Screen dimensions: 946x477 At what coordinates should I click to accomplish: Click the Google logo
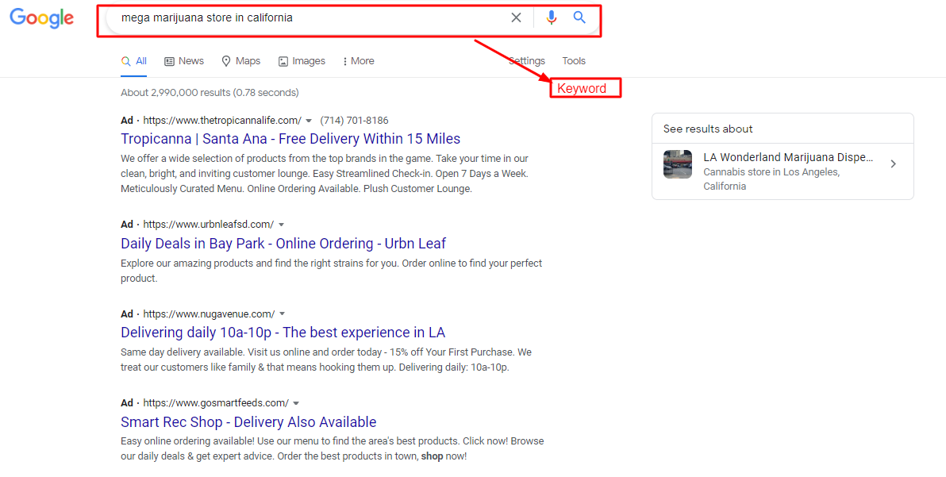[x=41, y=18]
